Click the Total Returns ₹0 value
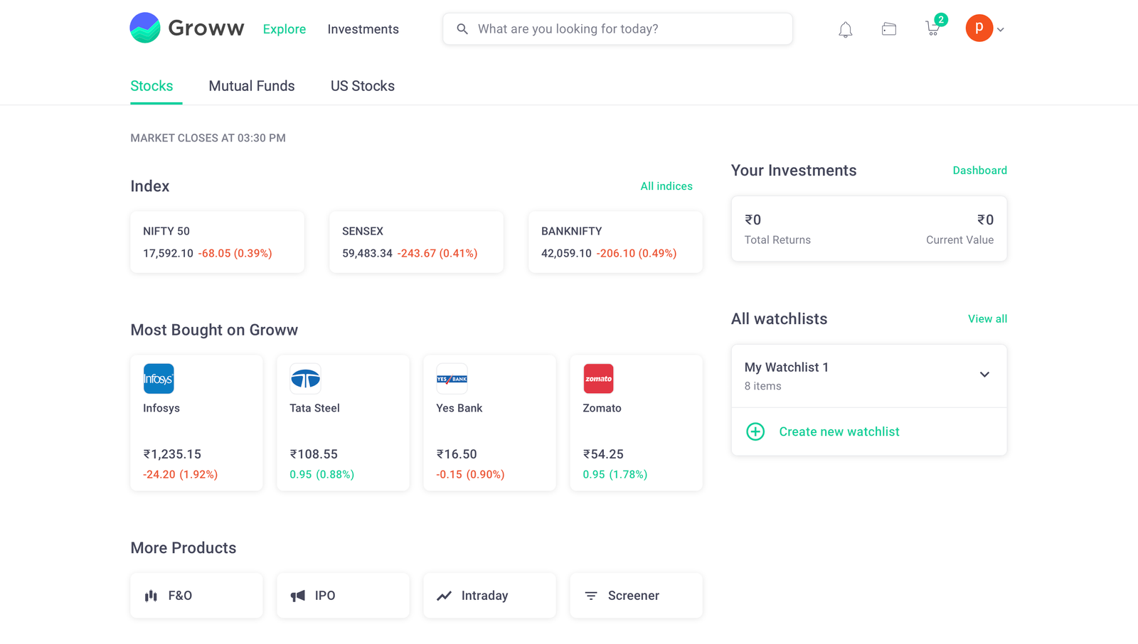Screen dimensions: 1138x644 753,220
